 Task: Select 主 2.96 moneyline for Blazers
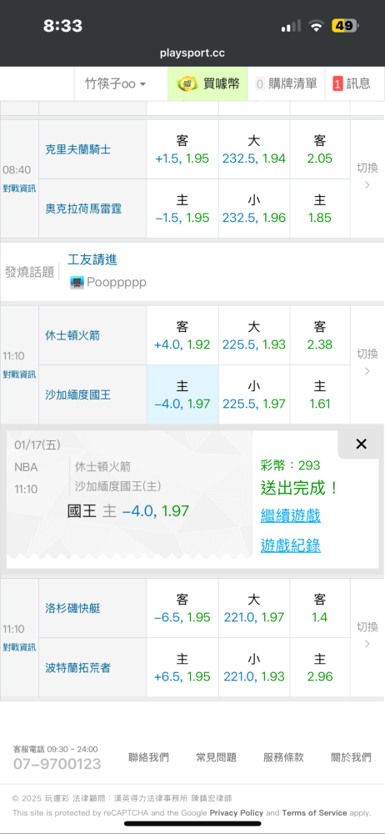click(x=320, y=667)
